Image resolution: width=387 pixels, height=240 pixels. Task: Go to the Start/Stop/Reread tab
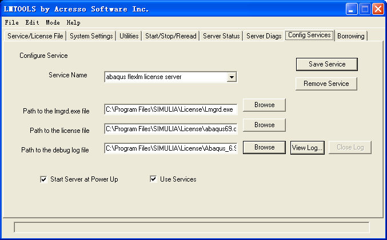pos(171,36)
